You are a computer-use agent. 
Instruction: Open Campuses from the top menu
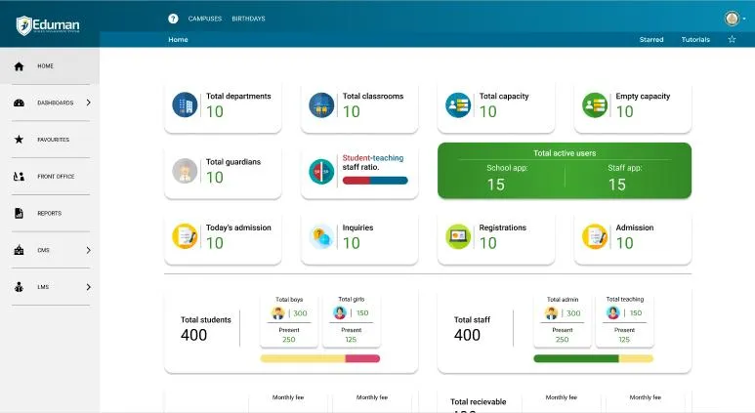coord(205,19)
